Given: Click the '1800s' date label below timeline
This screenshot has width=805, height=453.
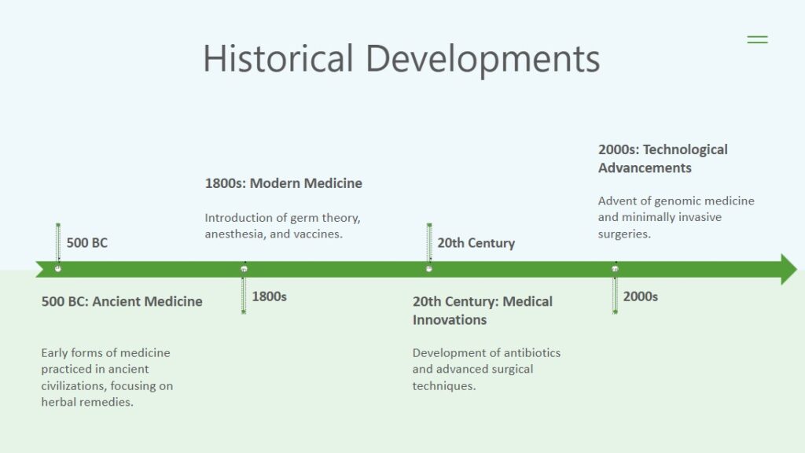Looking at the screenshot, I should (269, 296).
